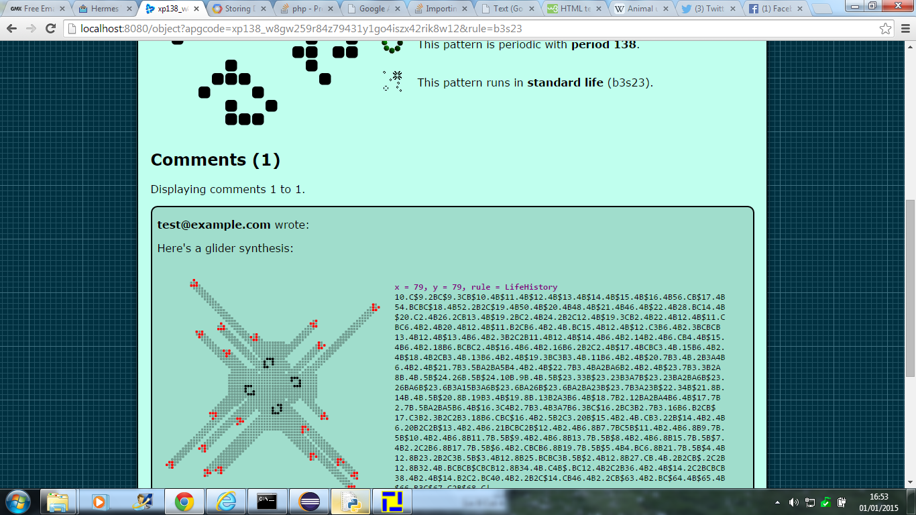Bookmark this page with the star
The width and height of the screenshot is (916, 515).
pos(886,29)
